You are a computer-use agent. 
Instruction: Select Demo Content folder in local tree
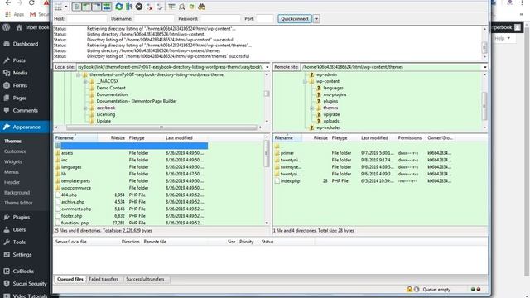(111, 88)
